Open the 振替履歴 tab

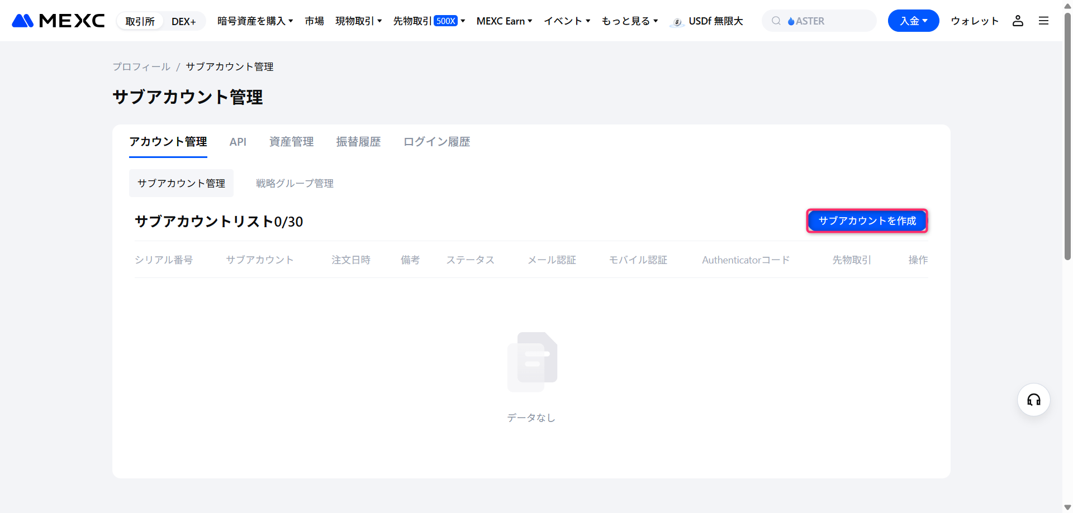[x=358, y=142]
